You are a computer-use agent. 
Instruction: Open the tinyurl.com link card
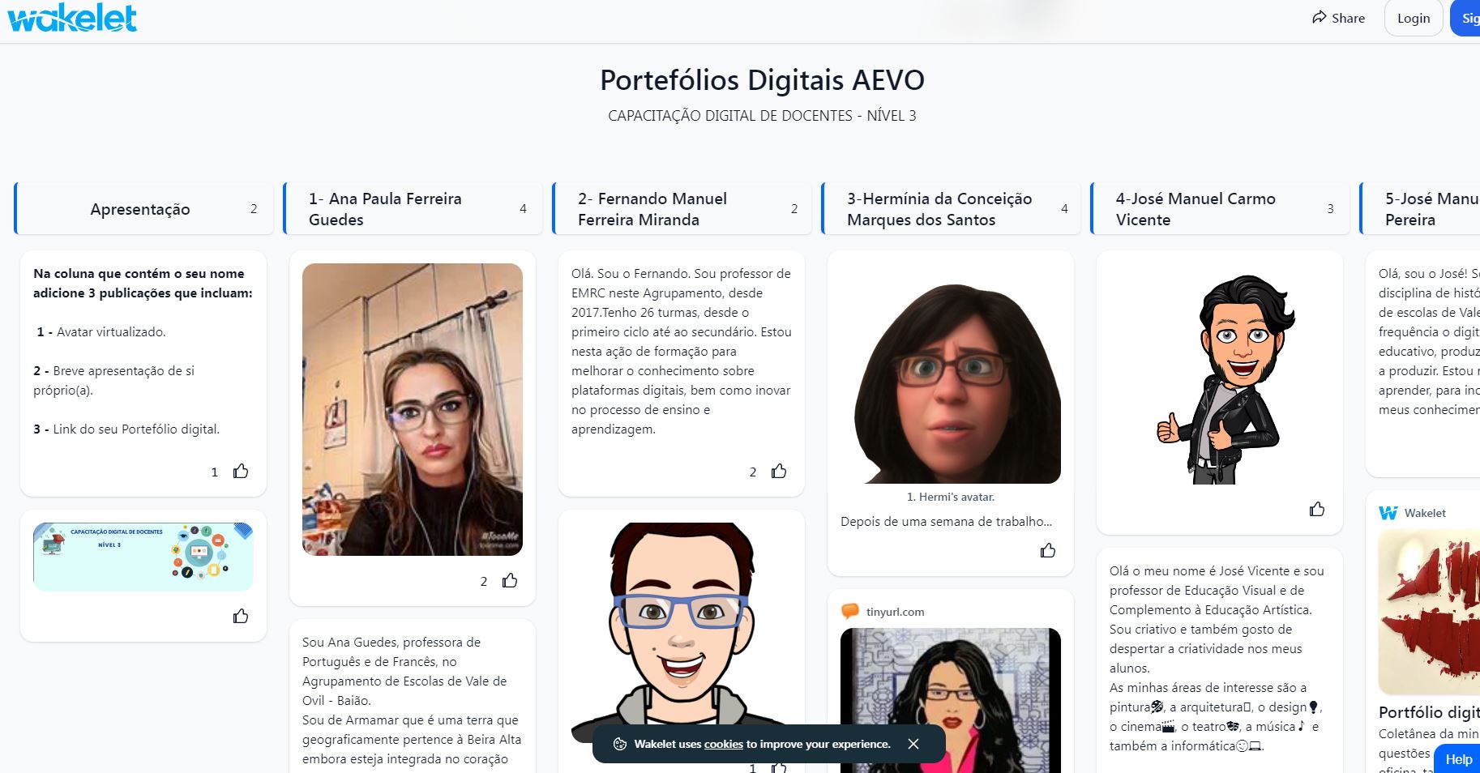click(x=895, y=612)
